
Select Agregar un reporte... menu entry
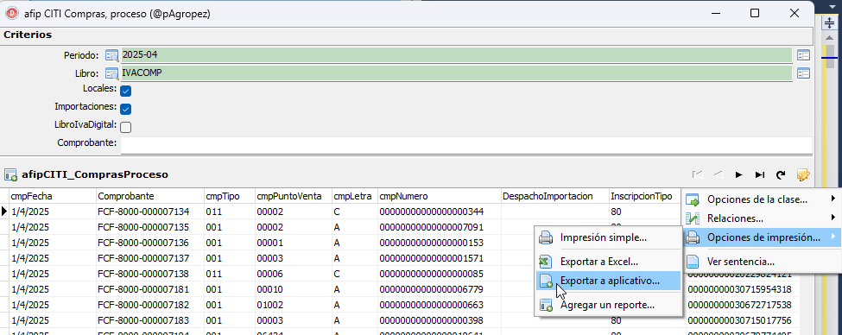609,305
